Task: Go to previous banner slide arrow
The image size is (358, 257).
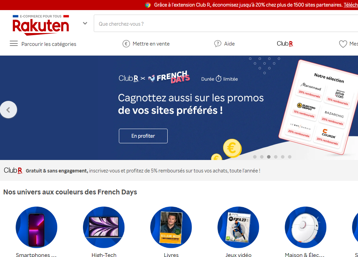Action: coord(8,110)
